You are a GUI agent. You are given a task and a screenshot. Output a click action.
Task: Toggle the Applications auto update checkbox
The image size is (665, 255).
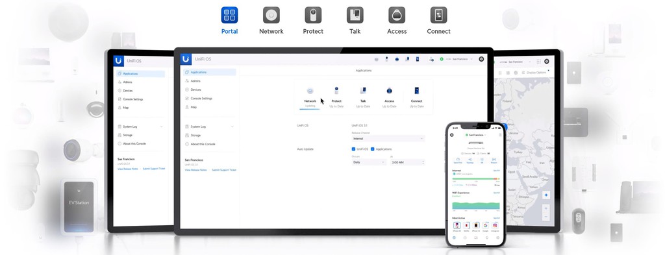click(x=372, y=149)
